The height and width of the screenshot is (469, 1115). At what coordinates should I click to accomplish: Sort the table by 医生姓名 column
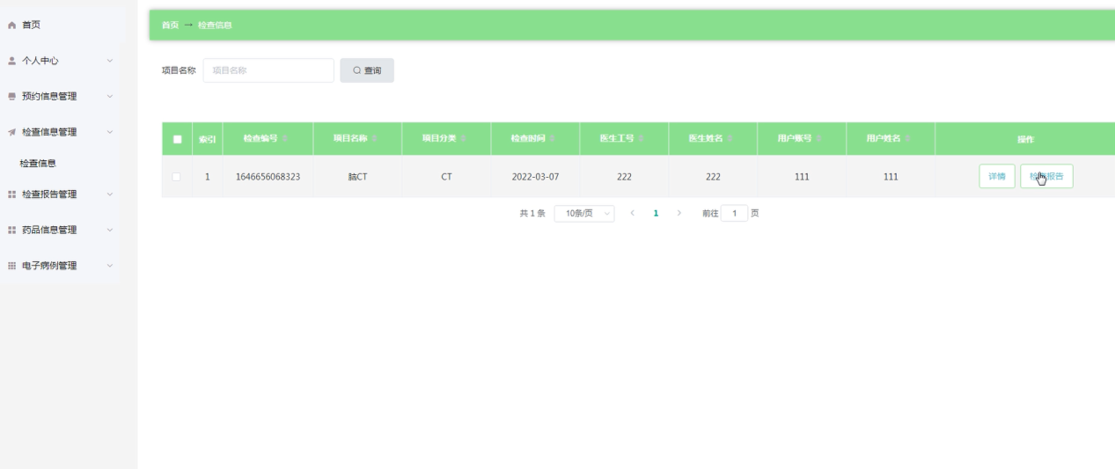pos(731,139)
